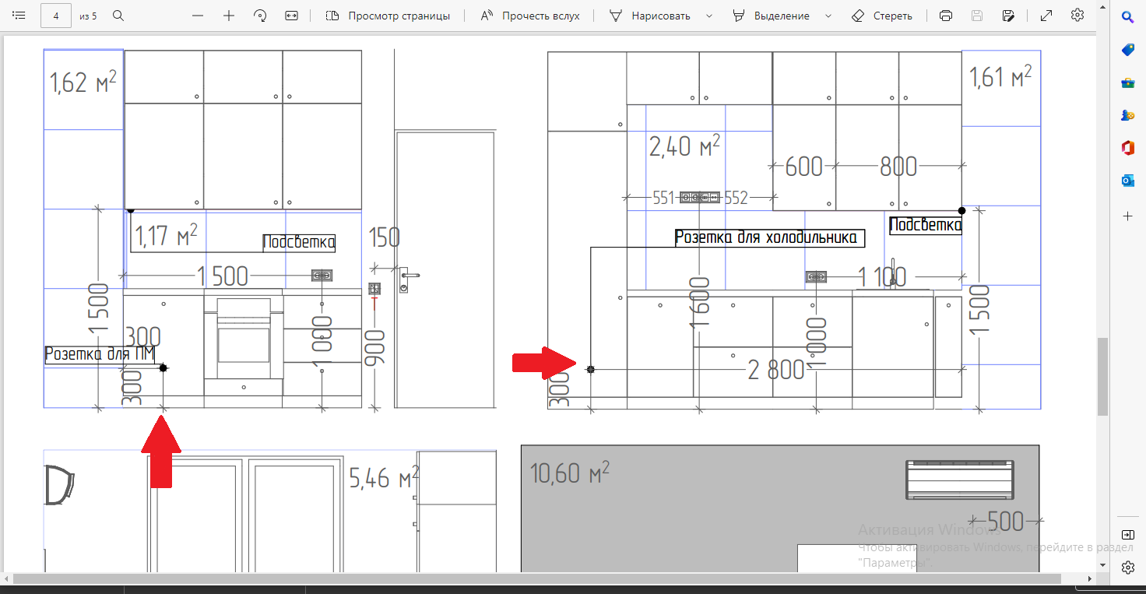Screen dimensions: 1146x594
Task: Click the save as icon
Action: 1008,16
